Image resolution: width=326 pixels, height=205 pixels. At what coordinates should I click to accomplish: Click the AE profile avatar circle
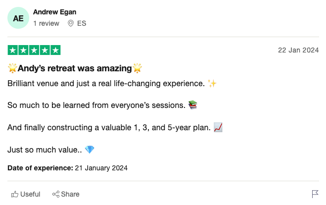(18, 18)
